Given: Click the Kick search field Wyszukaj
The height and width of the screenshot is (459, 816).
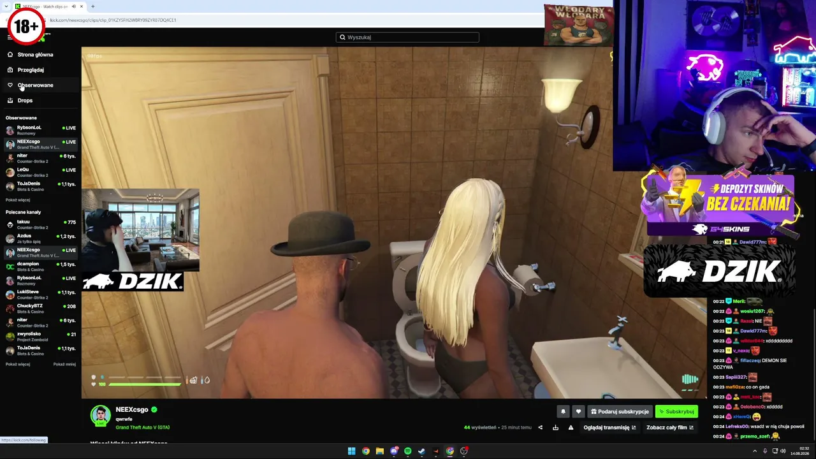Looking at the screenshot, I should tap(407, 37).
